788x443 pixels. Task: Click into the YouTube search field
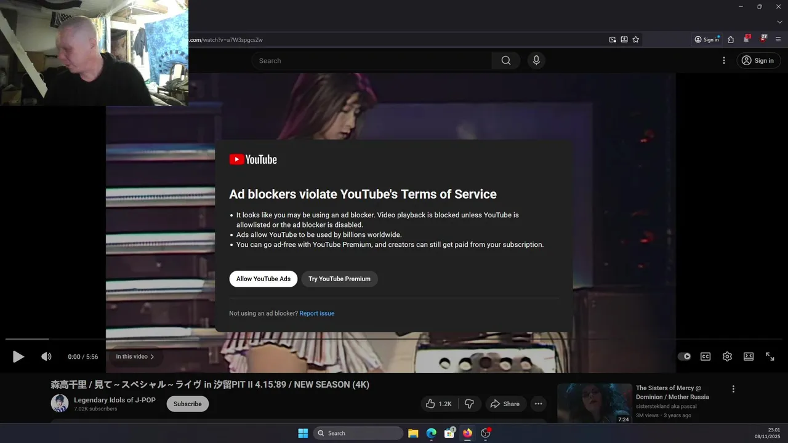(x=371, y=60)
